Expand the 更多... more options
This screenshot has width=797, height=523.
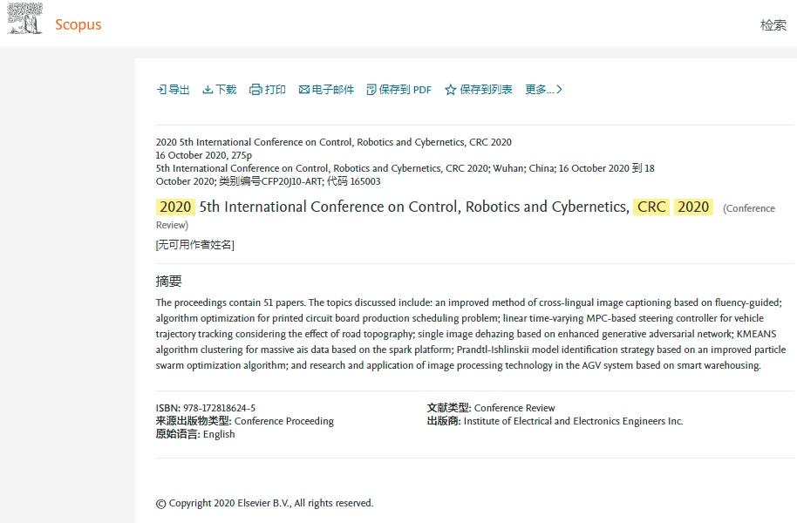pyautogui.click(x=539, y=90)
